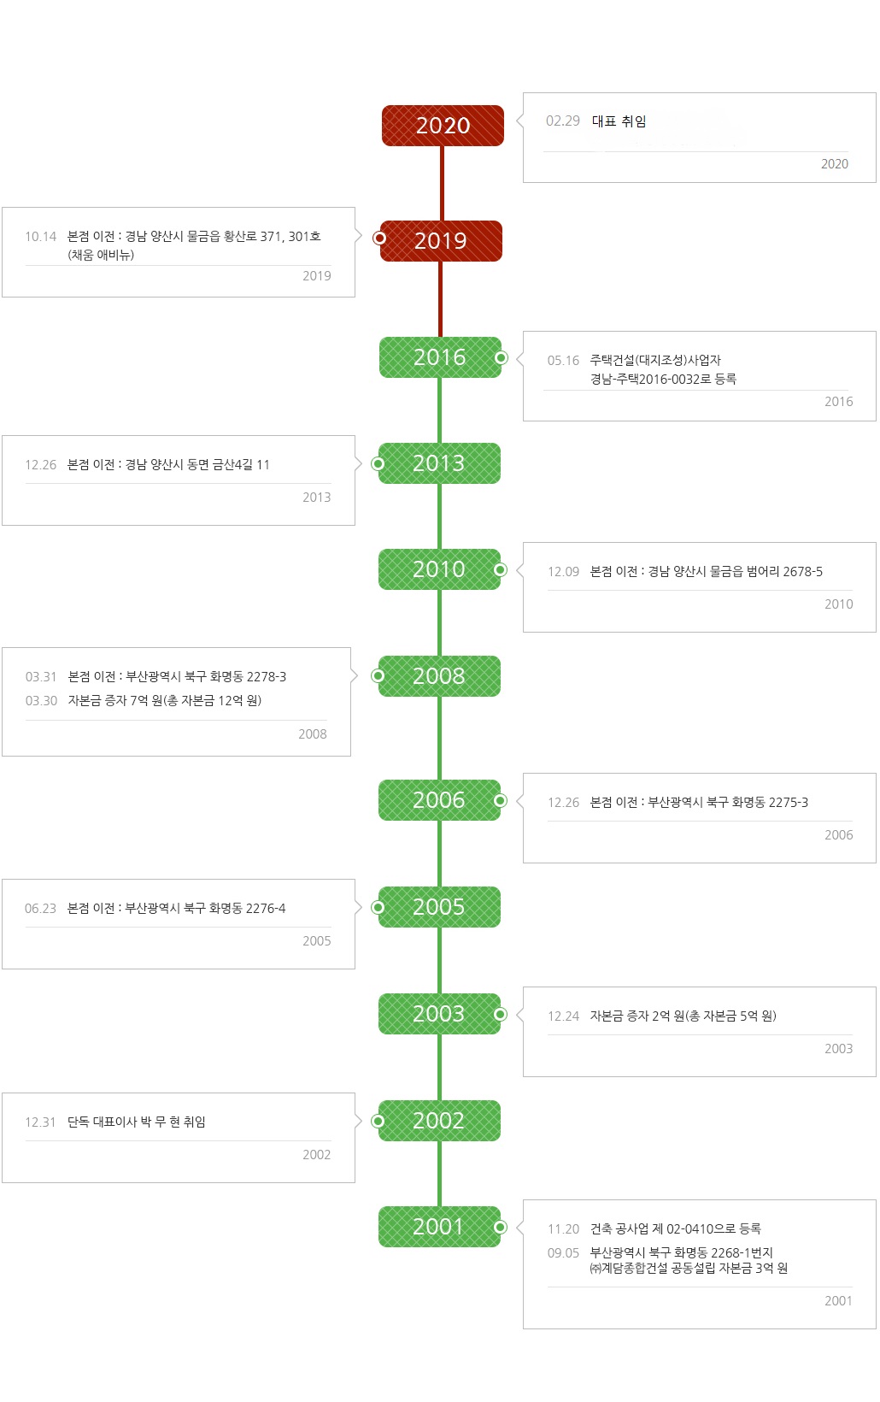Click the dot marker beside 2013

pyautogui.click(x=378, y=463)
